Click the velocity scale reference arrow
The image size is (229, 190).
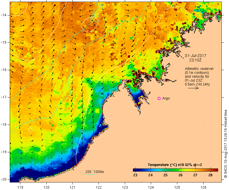193,88
